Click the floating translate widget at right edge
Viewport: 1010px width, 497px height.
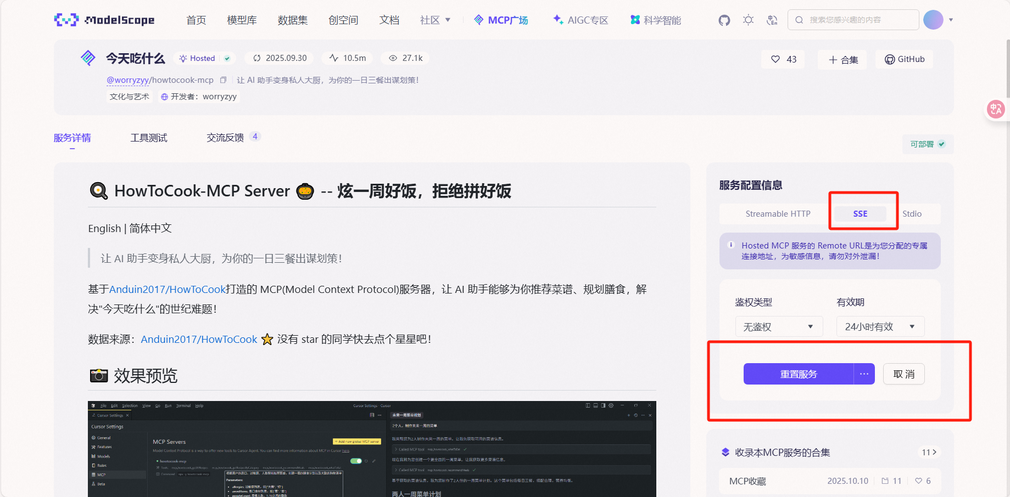996,109
